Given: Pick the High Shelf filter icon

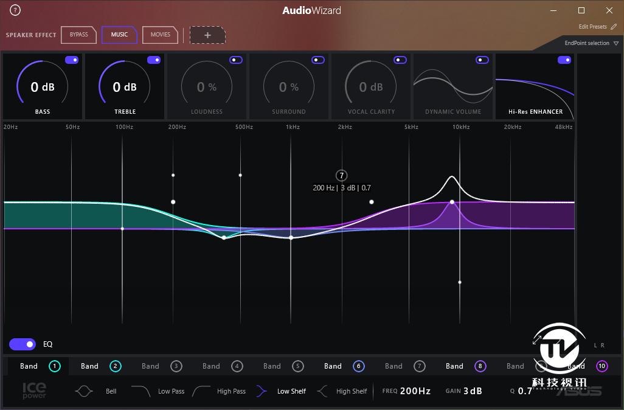Looking at the screenshot, I should point(322,391).
